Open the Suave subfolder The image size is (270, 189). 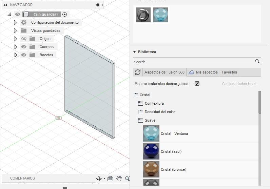click(x=150, y=120)
